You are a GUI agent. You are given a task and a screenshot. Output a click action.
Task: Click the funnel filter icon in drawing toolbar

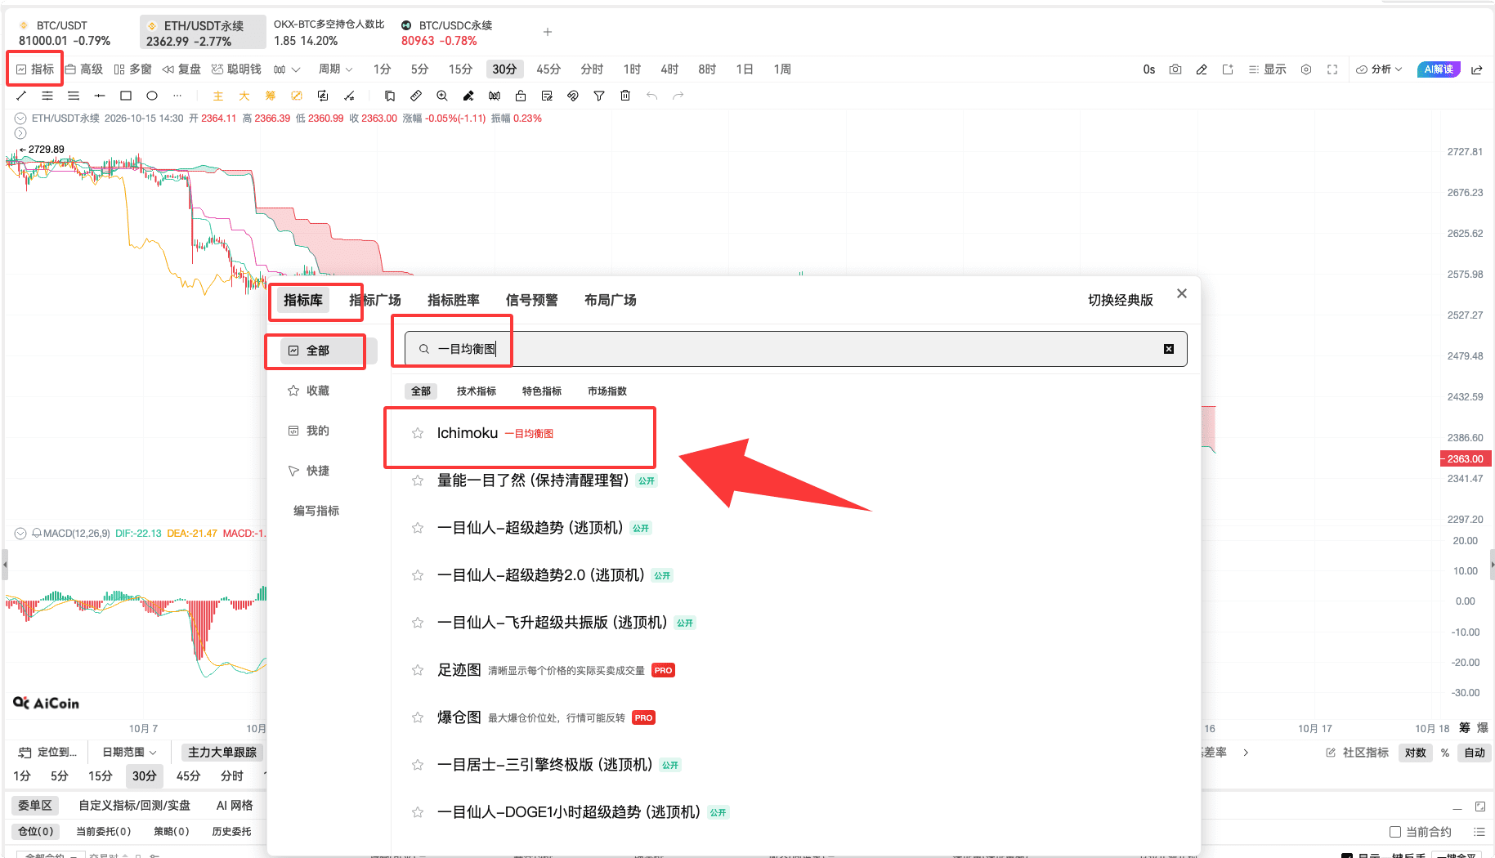[x=599, y=96]
